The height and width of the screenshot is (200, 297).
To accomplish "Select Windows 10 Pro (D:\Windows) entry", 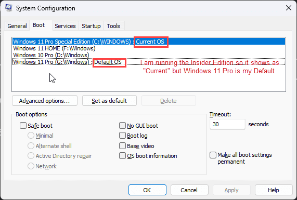I will 149,55.
